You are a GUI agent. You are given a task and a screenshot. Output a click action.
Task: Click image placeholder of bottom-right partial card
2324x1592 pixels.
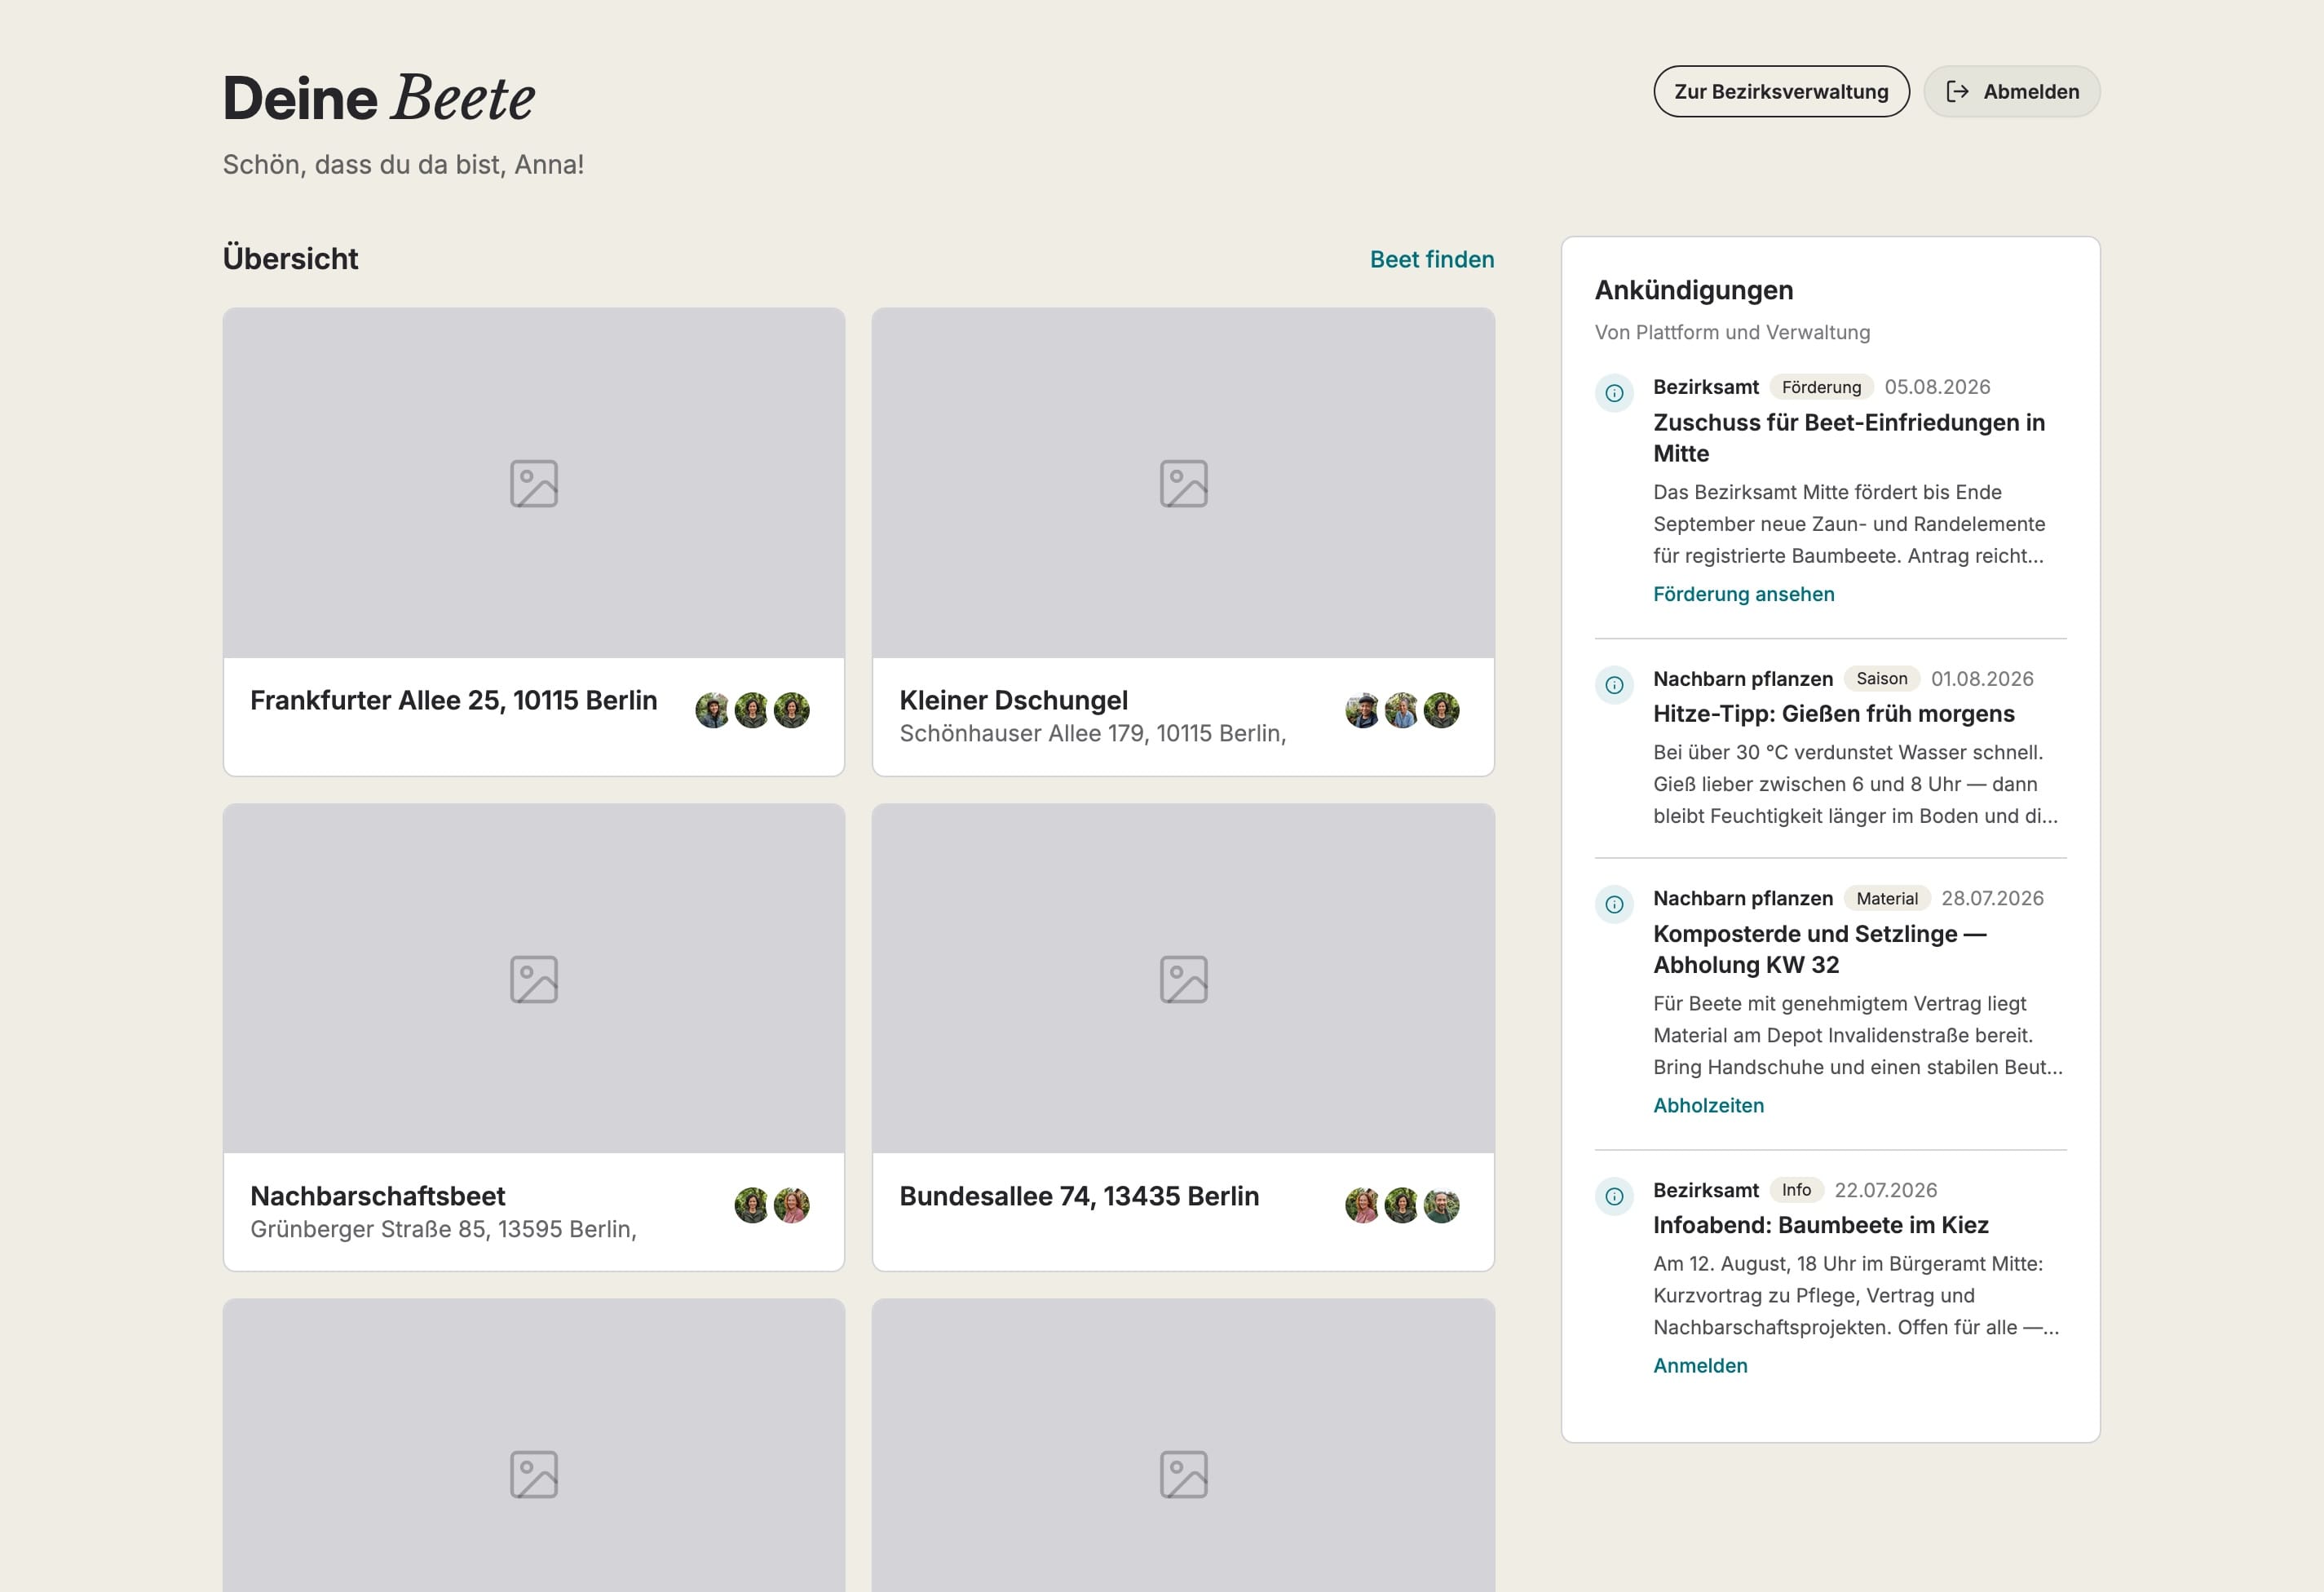tap(1184, 1475)
